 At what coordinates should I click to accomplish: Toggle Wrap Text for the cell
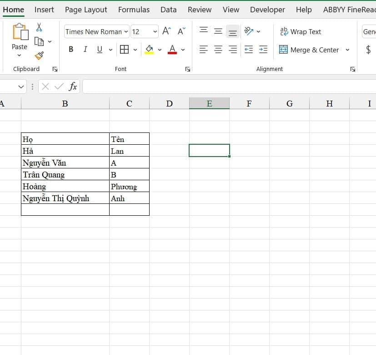click(x=301, y=31)
